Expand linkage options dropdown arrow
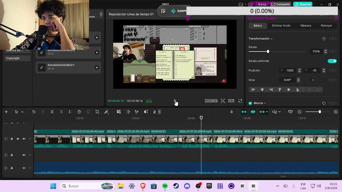 click(267, 112)
